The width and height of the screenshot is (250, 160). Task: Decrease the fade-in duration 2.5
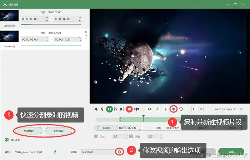pyautogui.click(x=125, y=138)
